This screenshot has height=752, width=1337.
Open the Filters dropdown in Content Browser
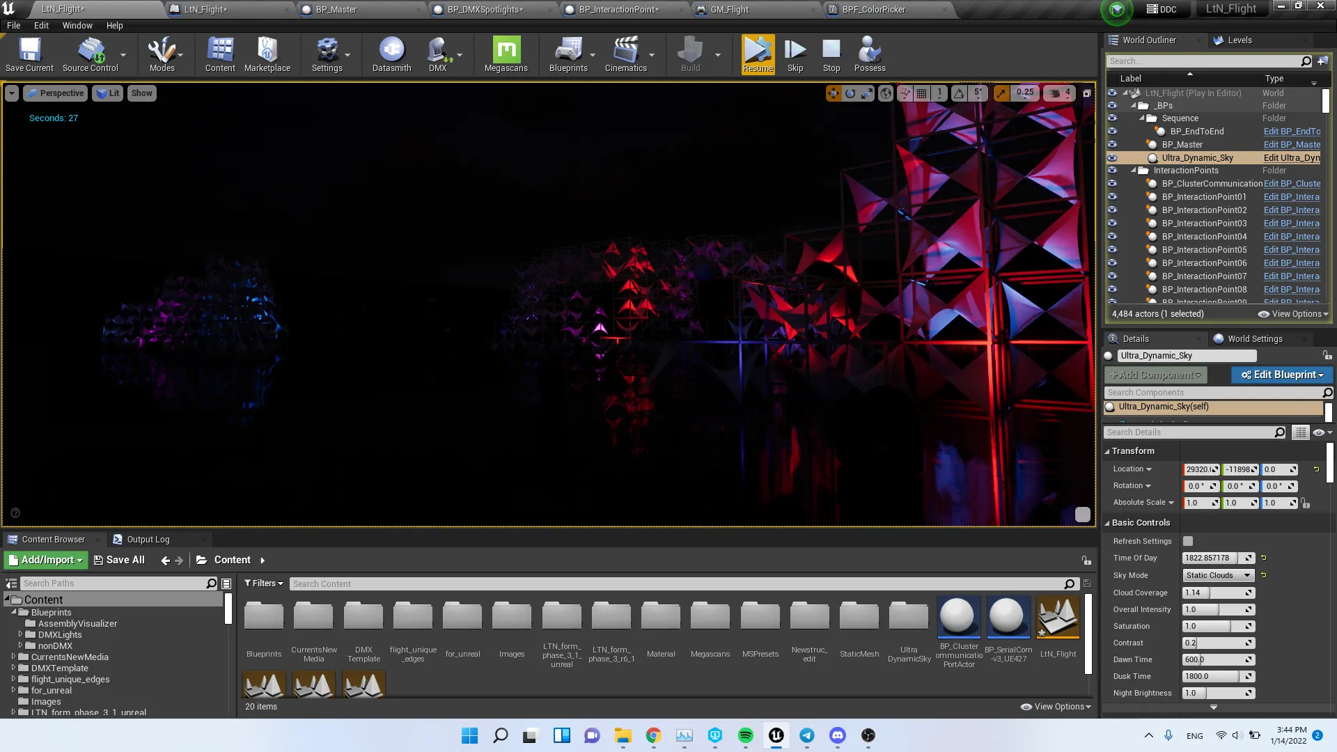[264, 583]
